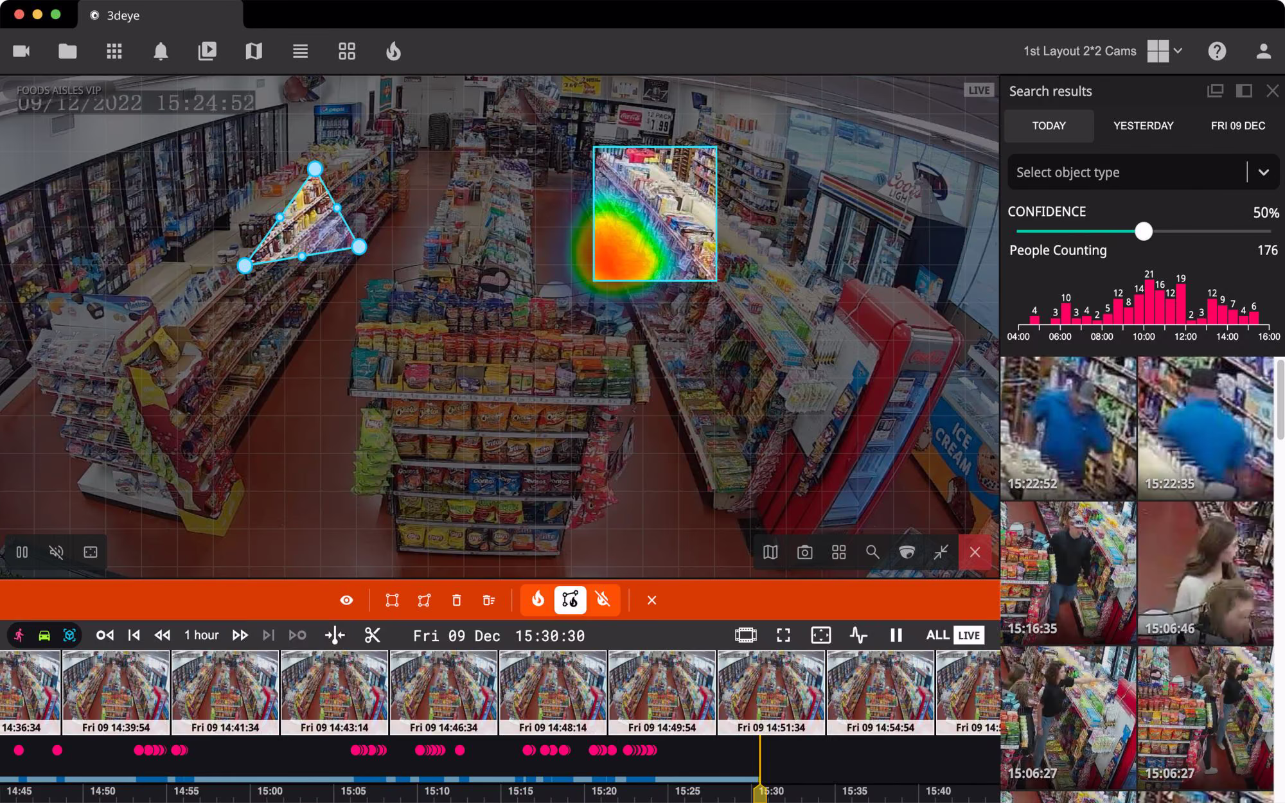This screenshot has width=1285, height=803.
Task: Click the tallest histogram bar labeled 21
Action: (x=1149, y=301)
